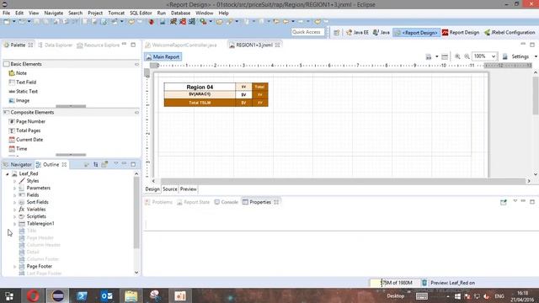Open Outlook from the taskbar
Image resolution: width=539 pixels, height=303 pixels.
pos(107,295)
